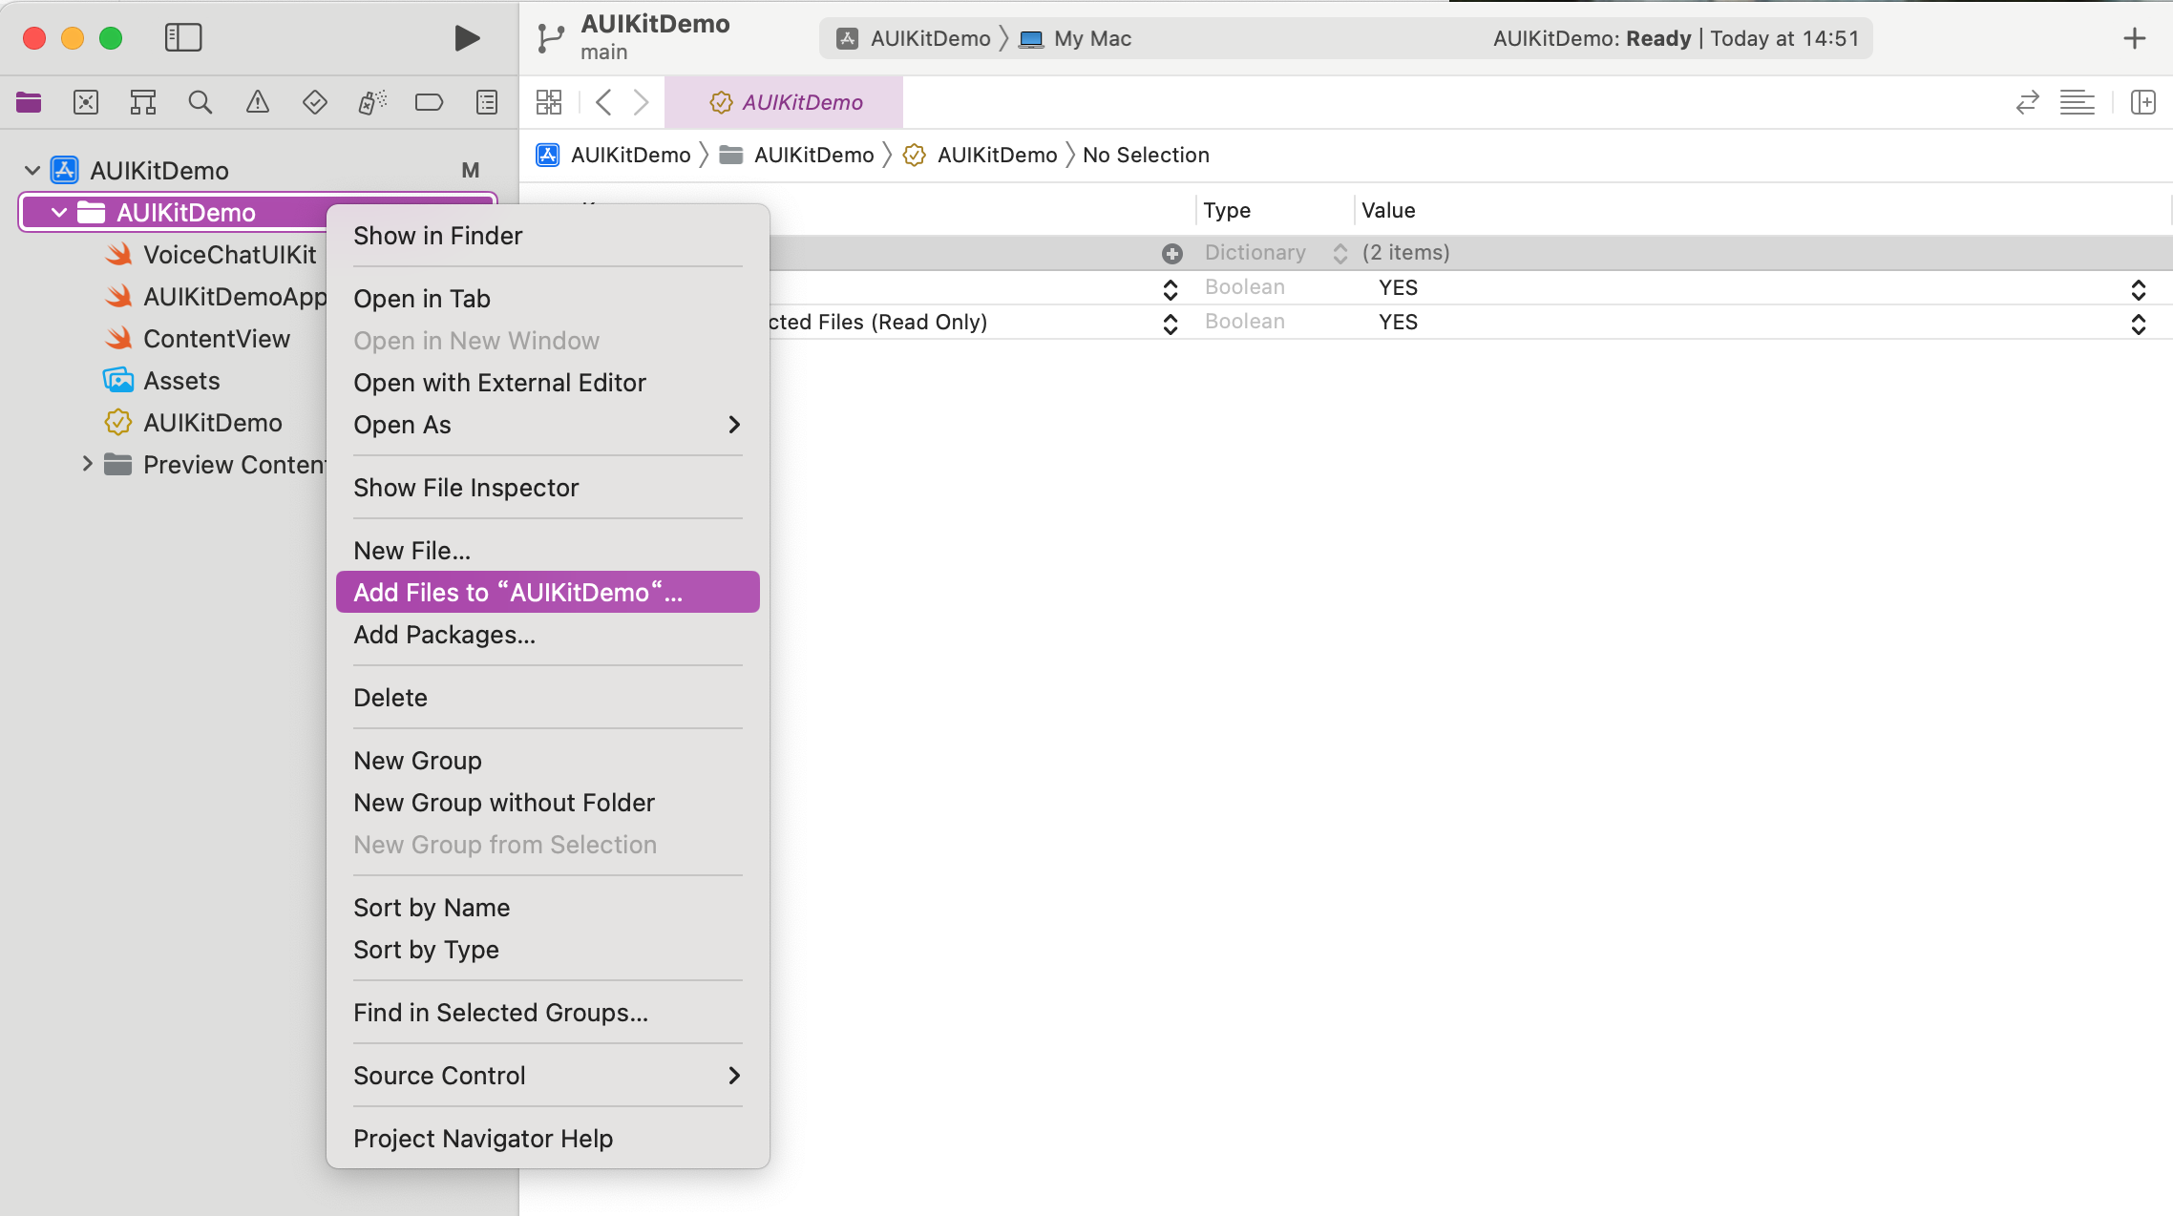Choose Open in Tab
The height and width of the screenshot is (1216, 2173).
[548, 299]
